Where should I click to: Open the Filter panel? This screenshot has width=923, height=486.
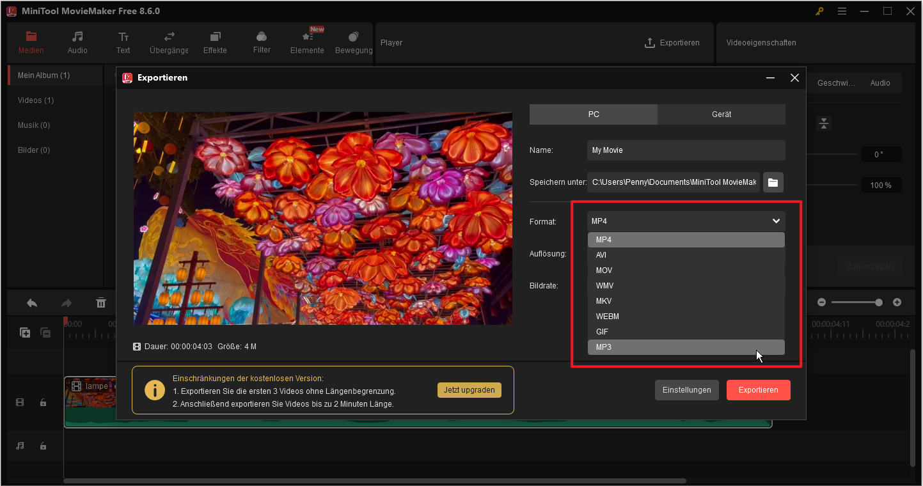[x=261, y=36]
